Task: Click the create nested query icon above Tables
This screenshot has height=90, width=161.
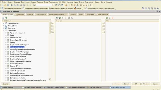Action: (x=57, y=18)
